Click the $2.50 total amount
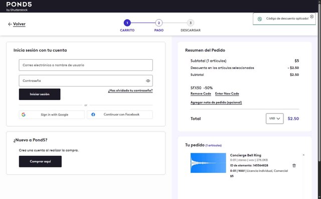Viewport: 321px width, 199px height. (x=293, y=119)
